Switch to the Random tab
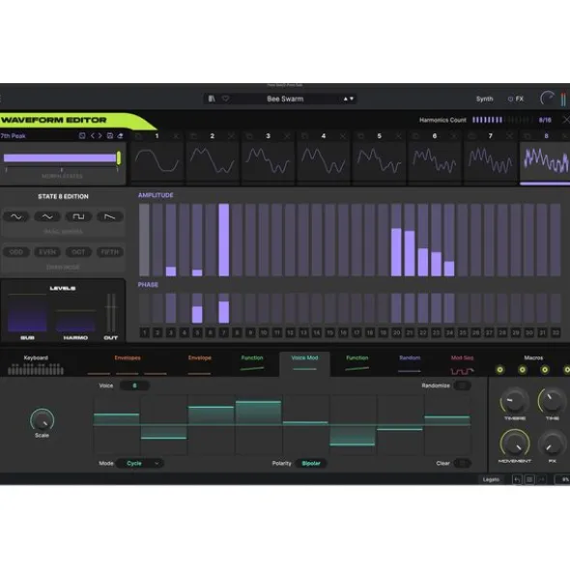Image resolution: width=570 pixels, height=571 pixels. [x=410, y=364]
